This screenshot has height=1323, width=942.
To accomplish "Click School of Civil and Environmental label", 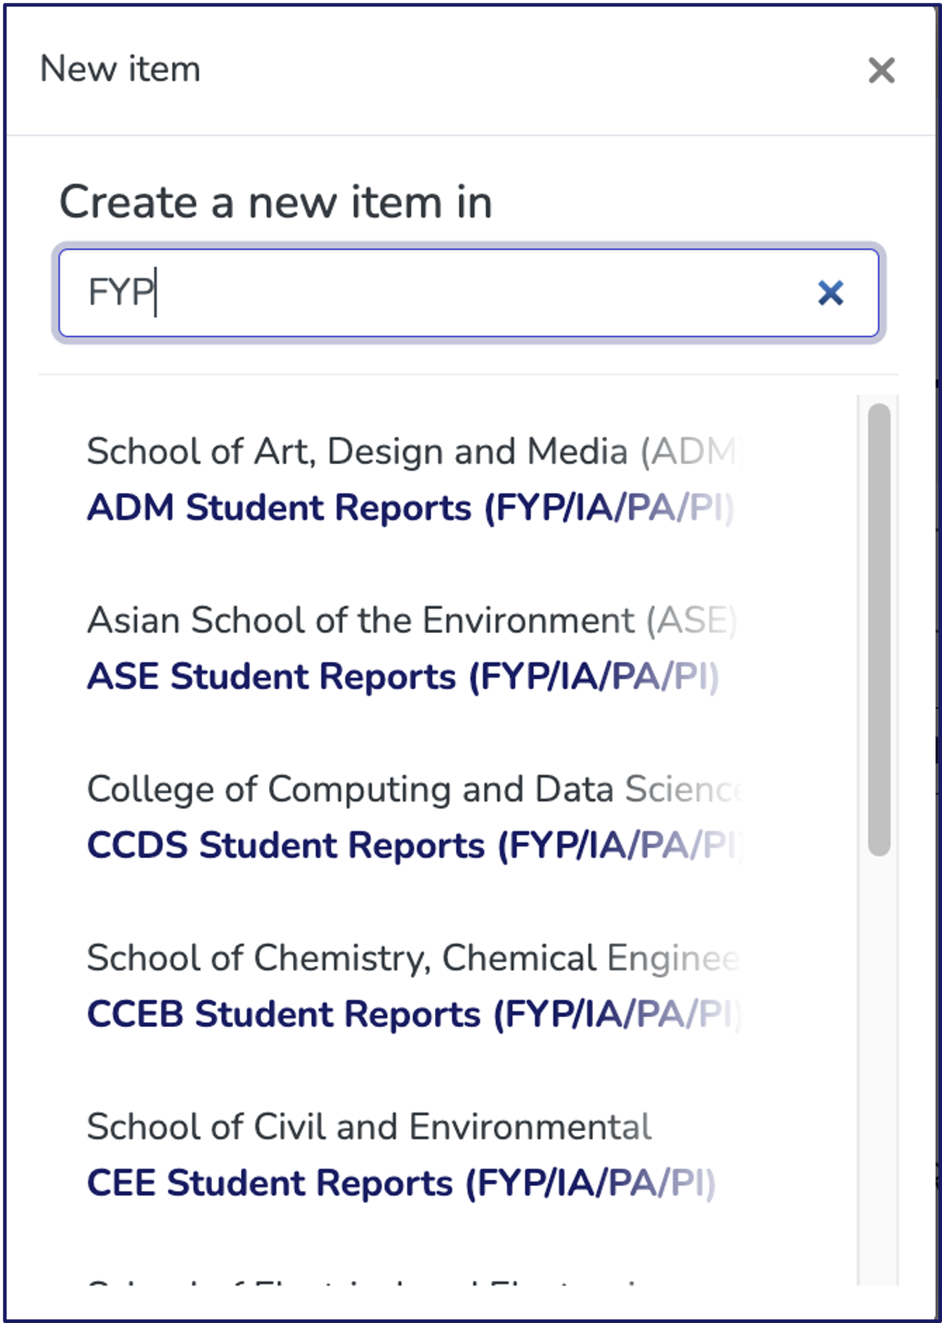I will [369, 1127].
